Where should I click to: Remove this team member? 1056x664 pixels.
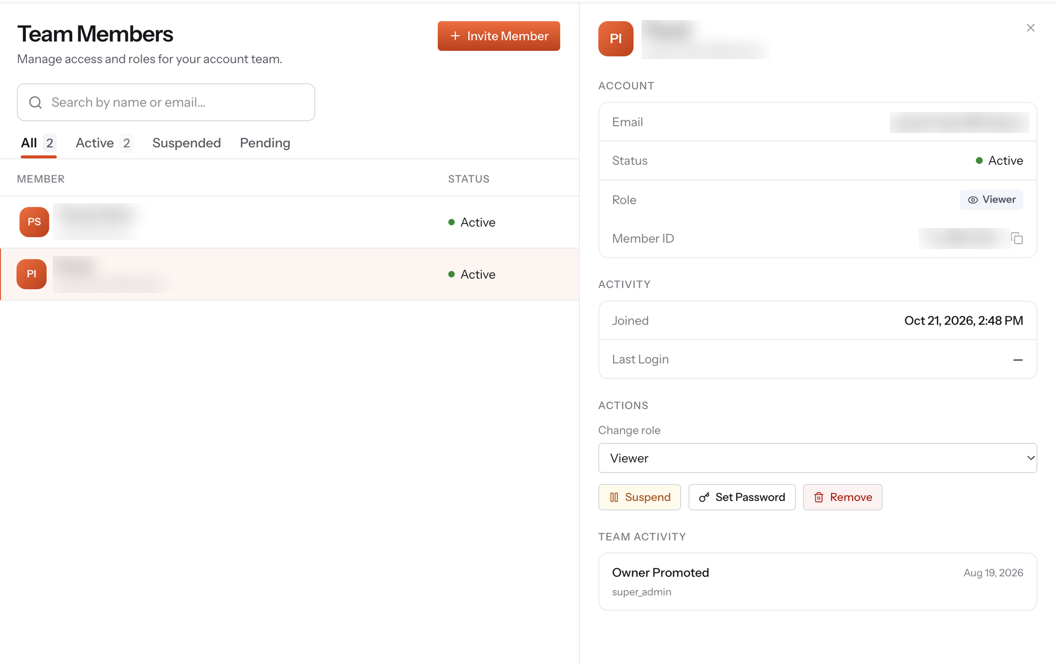(x=843, y=497)
